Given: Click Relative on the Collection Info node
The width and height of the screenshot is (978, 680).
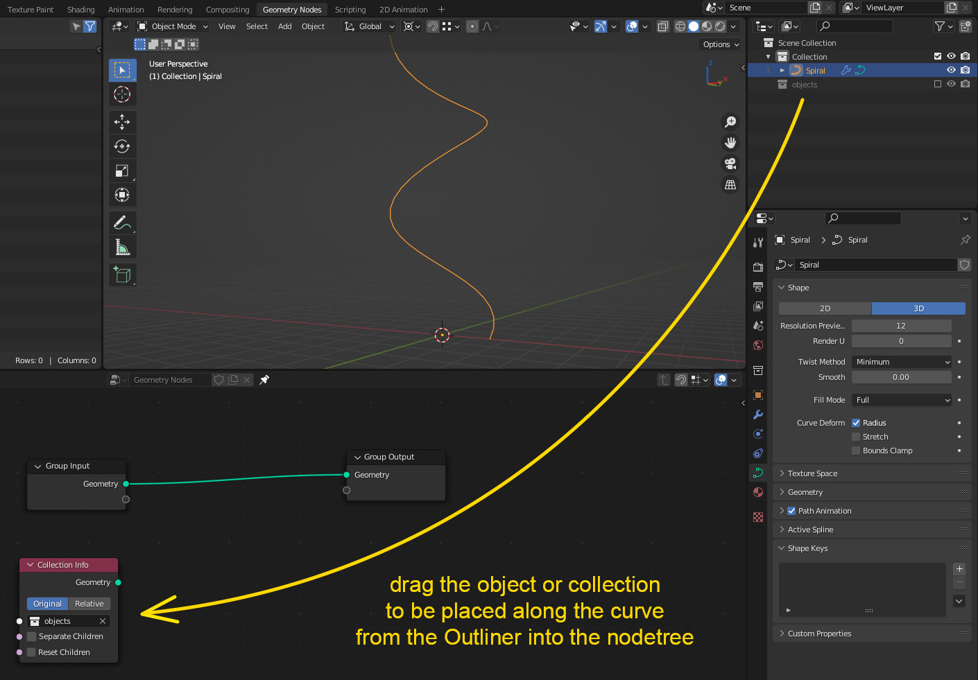Looking at the screenshot, I should click(89, 603).
